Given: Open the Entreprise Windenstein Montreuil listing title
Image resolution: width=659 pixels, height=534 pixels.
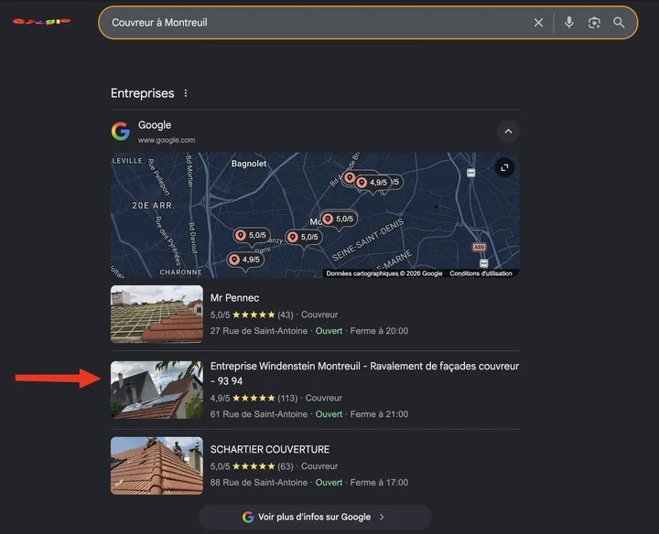Looking at the screenshot, I should click(x=364, y=374).
